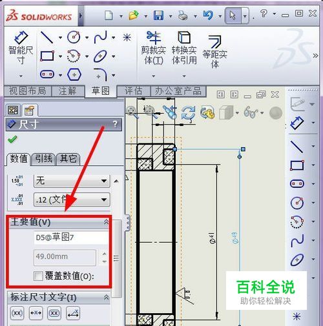Switch to the 注解 tab
The height and width of the screenshot is (326, 323).
point(68,91)
